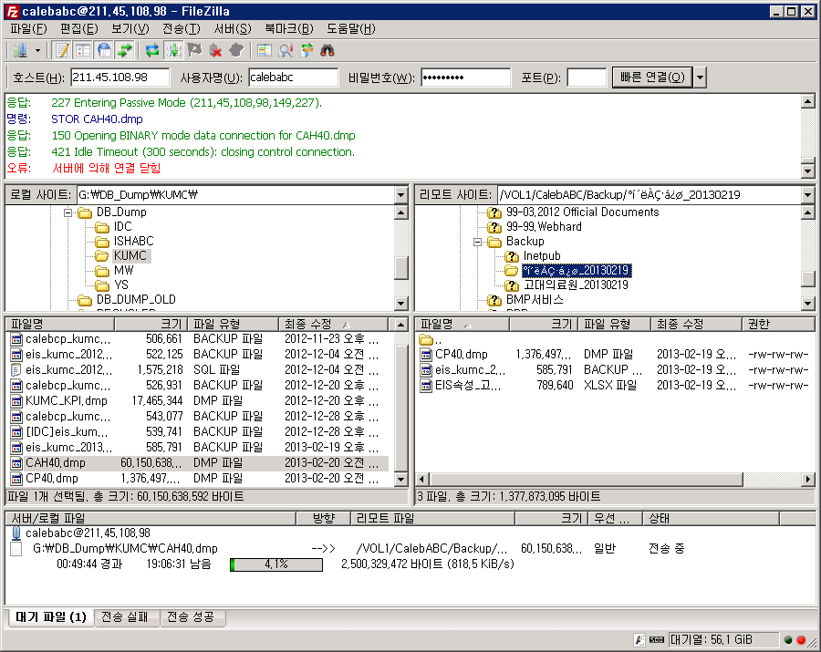This screenshot has height=652, width=821.
Task: Open remote file search (binoculars icon)
Action: click(327, 50)
